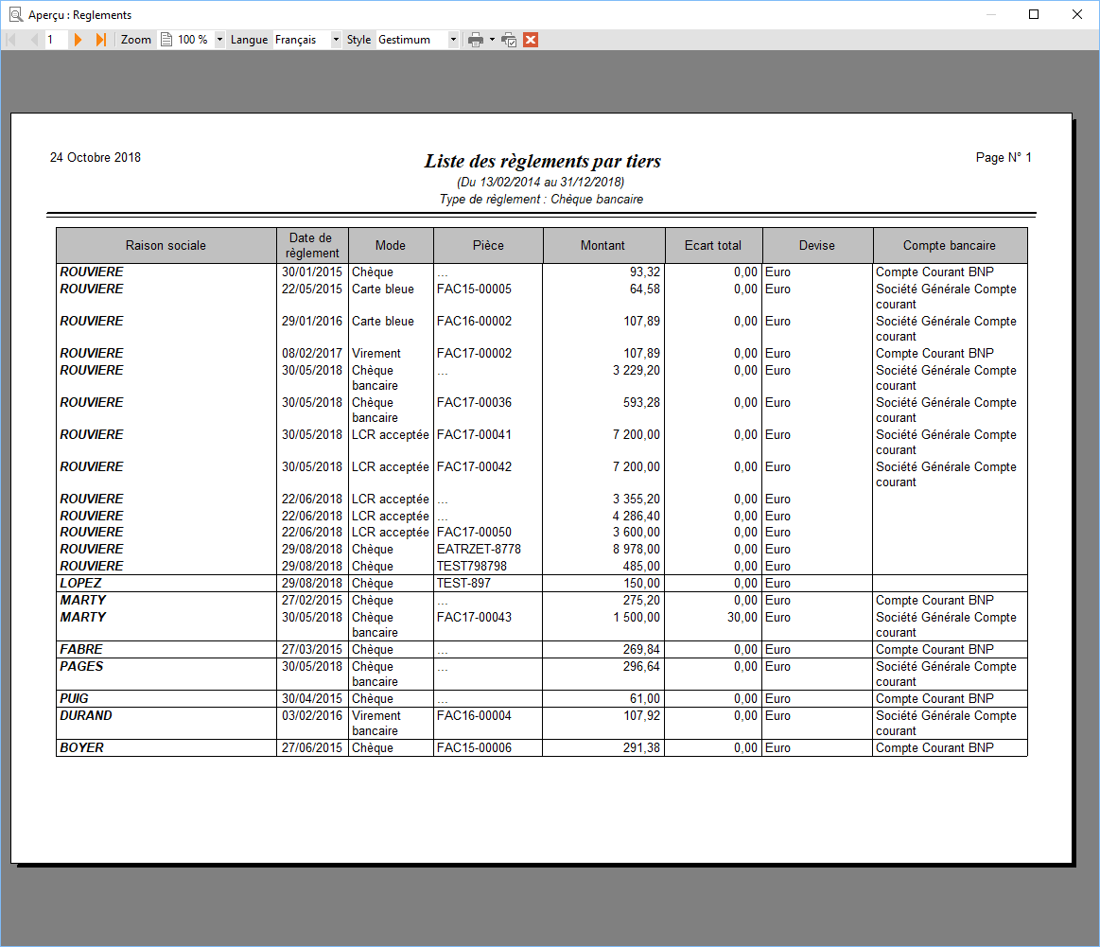This screenshot has height=947, width=1100.
Task: Click the Ecart total column header
Action: tap(713, 246)
